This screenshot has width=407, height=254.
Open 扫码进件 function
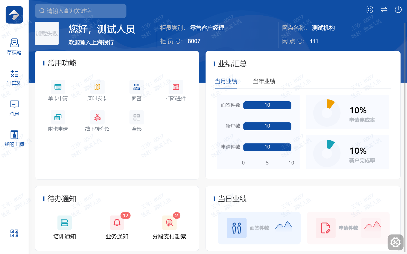click(x=176, y=91)
